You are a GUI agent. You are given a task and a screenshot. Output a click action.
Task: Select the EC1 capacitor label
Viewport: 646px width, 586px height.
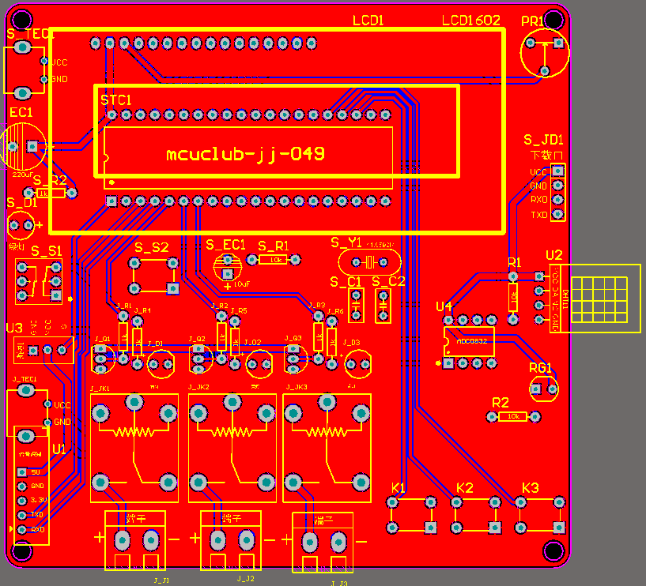click(21, 112)
